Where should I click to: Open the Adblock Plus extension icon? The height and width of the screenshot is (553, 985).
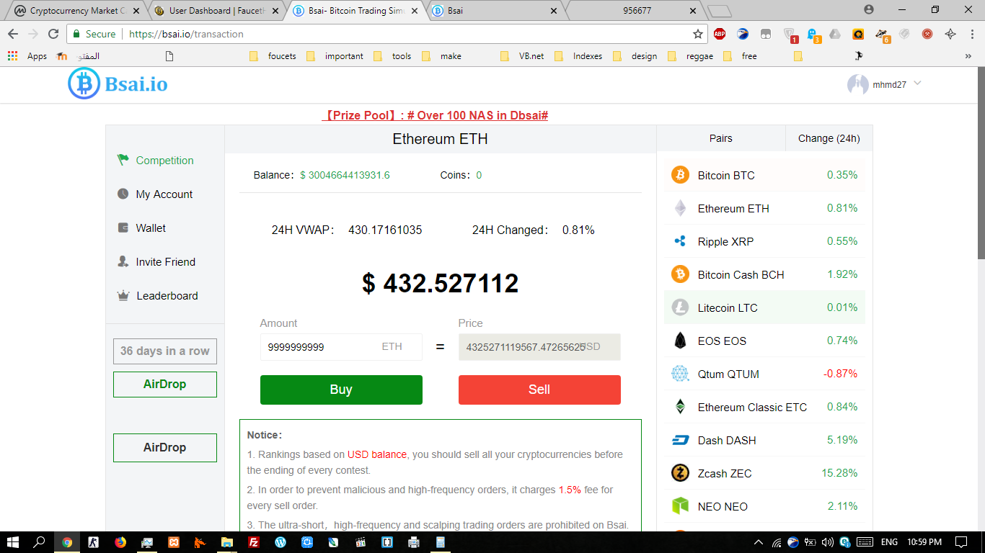coord(720,34)
